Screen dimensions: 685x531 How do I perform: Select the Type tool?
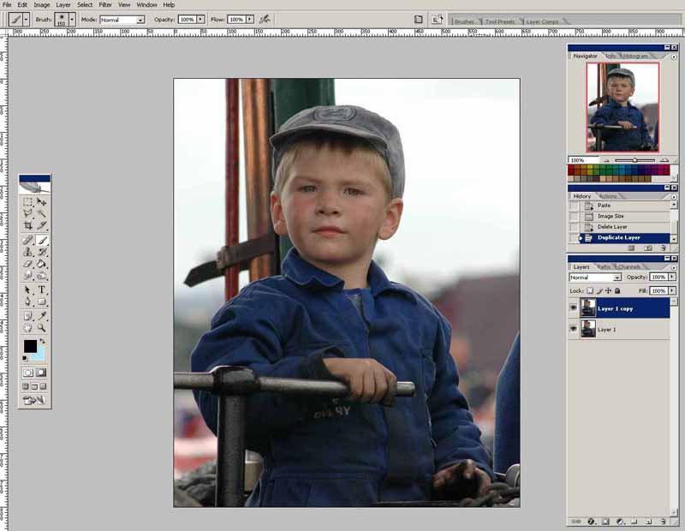(x=41, y=289)
